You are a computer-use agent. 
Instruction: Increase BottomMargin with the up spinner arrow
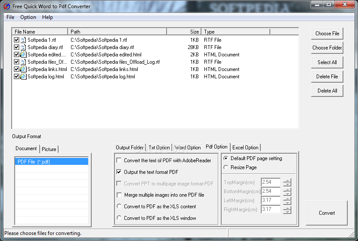click(287, 190)
